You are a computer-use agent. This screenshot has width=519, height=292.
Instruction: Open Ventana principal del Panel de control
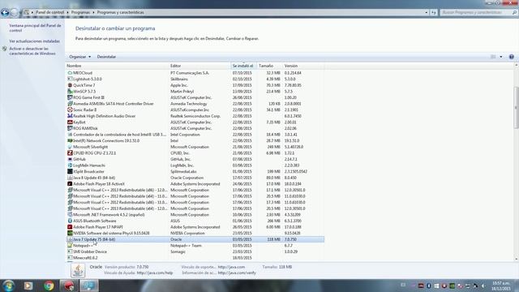pyautogui.click(x=35, y=28)
